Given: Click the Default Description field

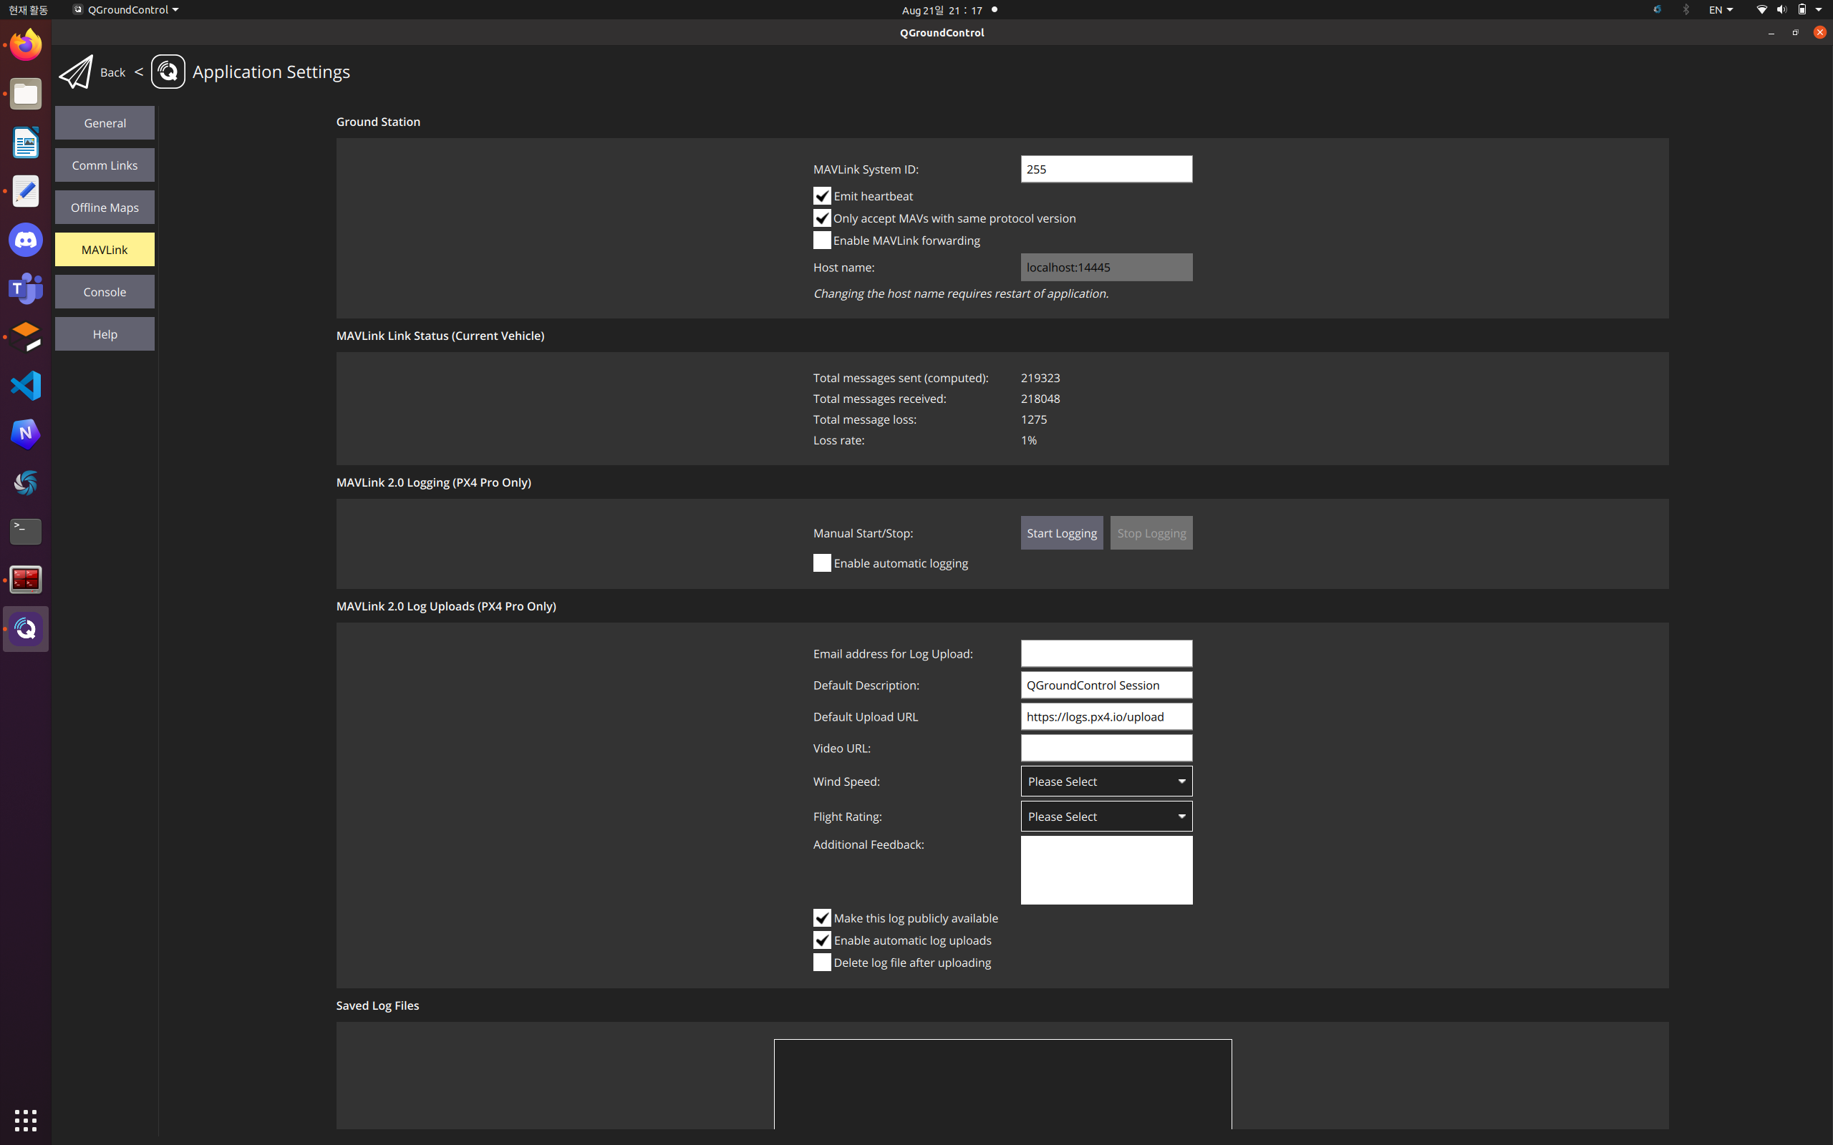Looking at the screenshot, I should click(1107, 686).
